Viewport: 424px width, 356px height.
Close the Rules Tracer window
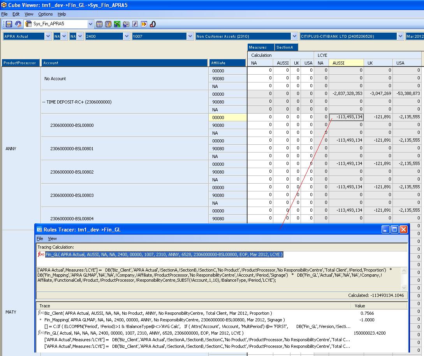403,230
